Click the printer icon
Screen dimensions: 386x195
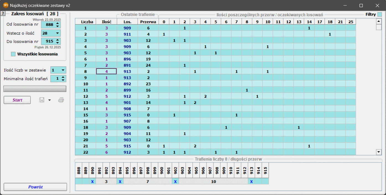pyautogui.click(x=61, y=100)
